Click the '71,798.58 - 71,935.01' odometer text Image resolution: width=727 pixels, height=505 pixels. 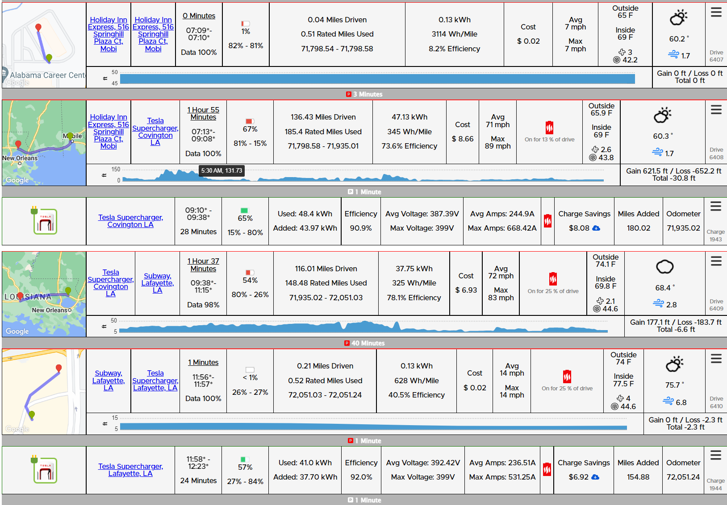[323, 146]
